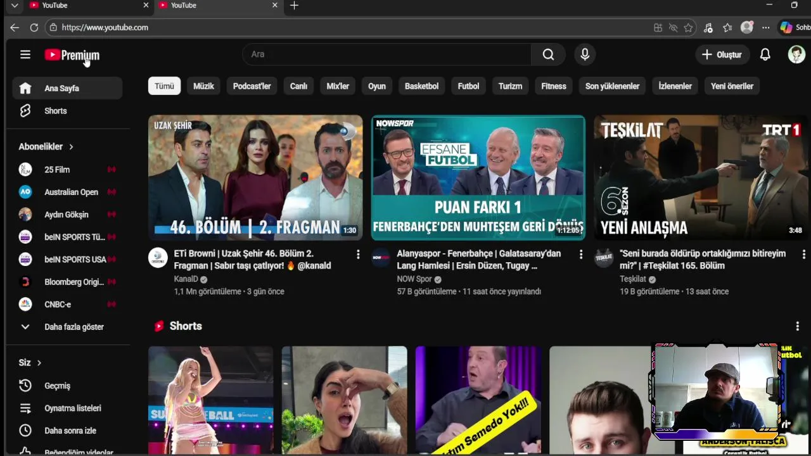811x456 pixels.
Task: Click the Ara search field
Action: 386,54
